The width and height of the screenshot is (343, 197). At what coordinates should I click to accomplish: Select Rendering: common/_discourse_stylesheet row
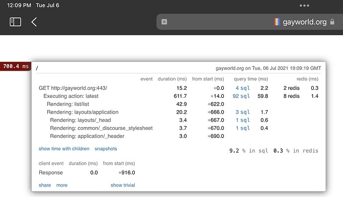click(178, 128)
